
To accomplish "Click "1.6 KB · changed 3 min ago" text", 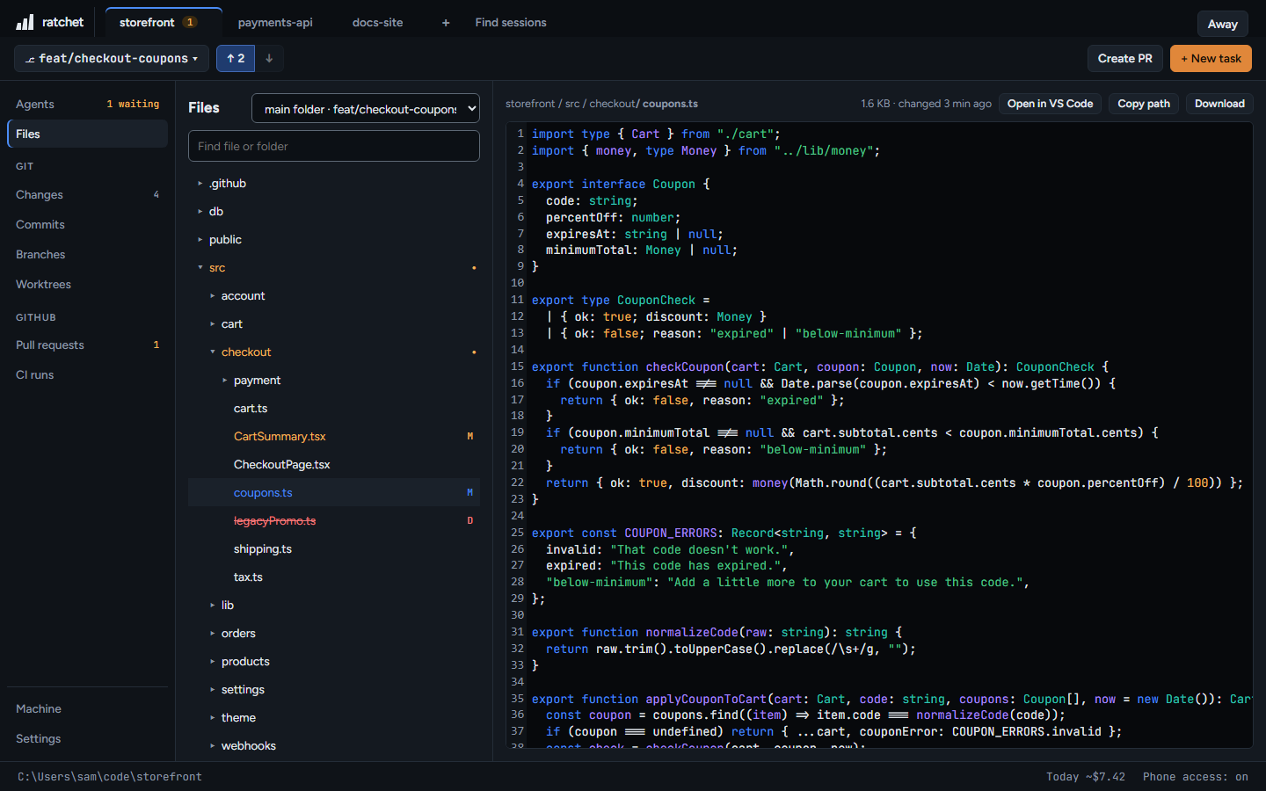I will tap(926, 104).
